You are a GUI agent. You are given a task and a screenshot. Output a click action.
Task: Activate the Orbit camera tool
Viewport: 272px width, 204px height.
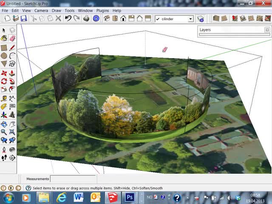click(x=4, y=124)
